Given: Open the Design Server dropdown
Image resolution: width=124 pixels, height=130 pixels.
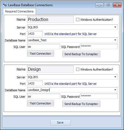Looking at the screenshot, I should coord(115,77).
